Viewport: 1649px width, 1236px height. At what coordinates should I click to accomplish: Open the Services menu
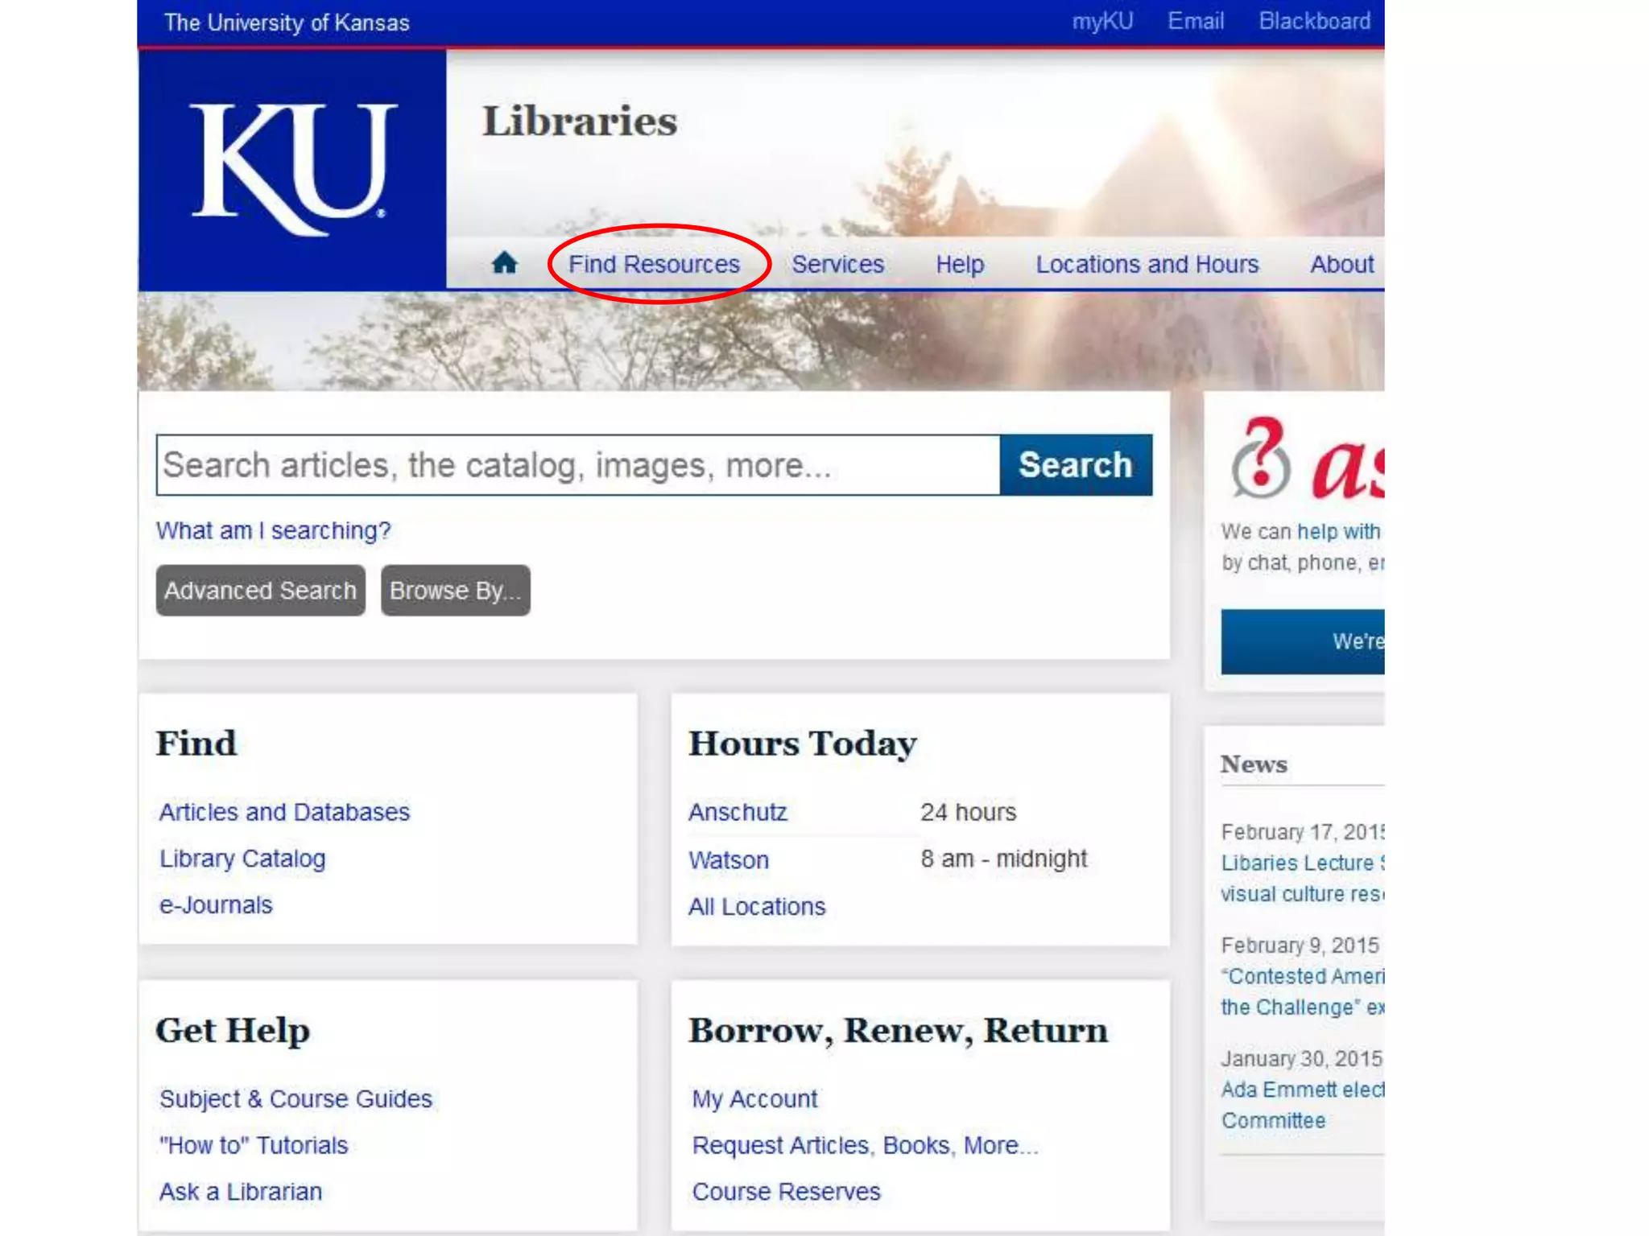pos(837,265)
